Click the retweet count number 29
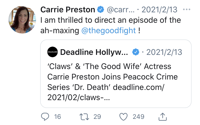The width and height of the screenshot is (200, 125). click(x=97, y=117)
